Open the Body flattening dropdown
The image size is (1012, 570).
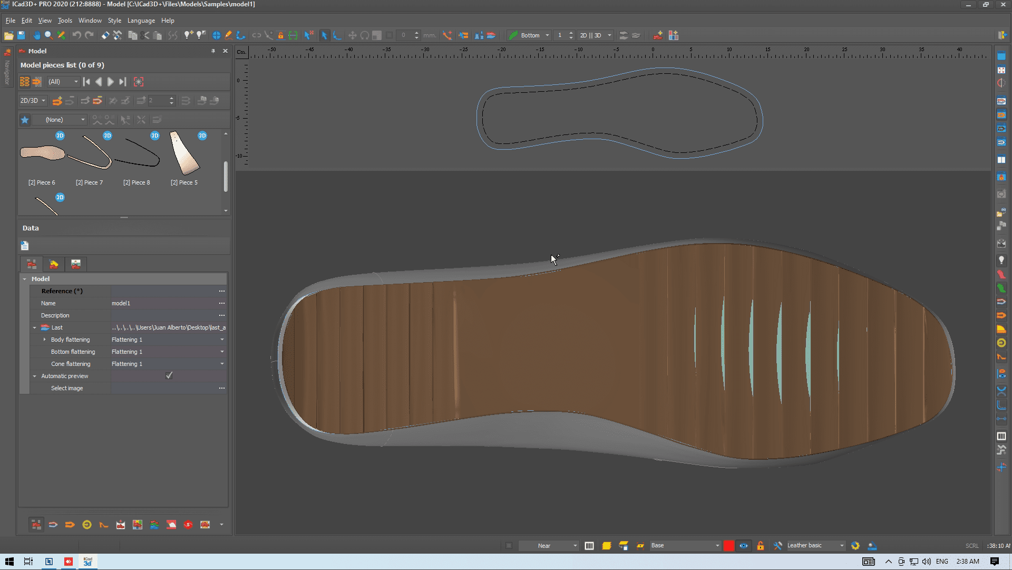pos(221,340)
